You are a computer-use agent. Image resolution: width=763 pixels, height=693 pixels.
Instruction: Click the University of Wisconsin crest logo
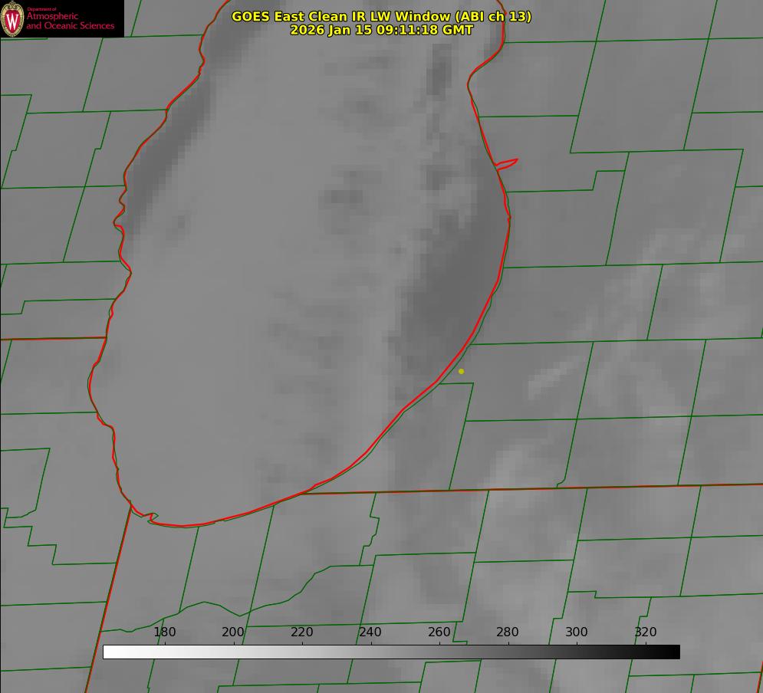point(12,18)
